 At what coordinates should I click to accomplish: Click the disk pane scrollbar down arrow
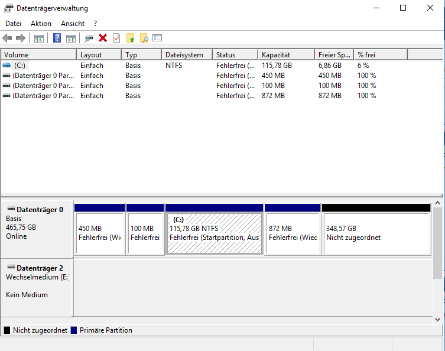click(437, 320)
